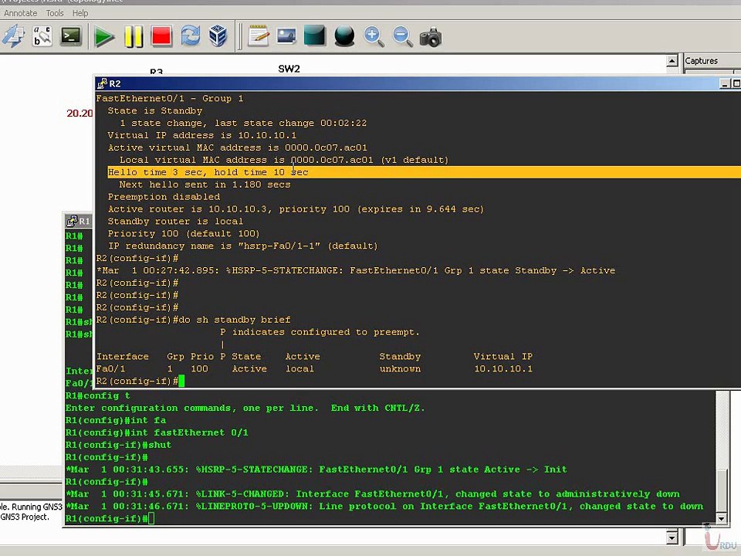Reload all devices using blue arrows icon
Image resolution: width=741 pixels, height=556 pixels.
pos(190,36)
